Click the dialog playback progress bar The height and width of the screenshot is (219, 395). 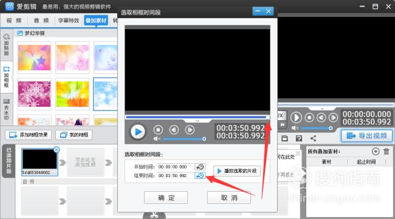click(x=197, y=117)
